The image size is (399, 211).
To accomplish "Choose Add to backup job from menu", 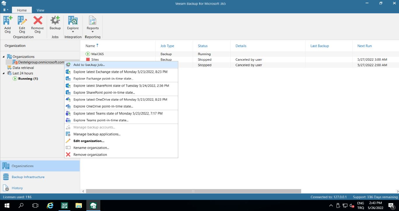I will (121, 65).
